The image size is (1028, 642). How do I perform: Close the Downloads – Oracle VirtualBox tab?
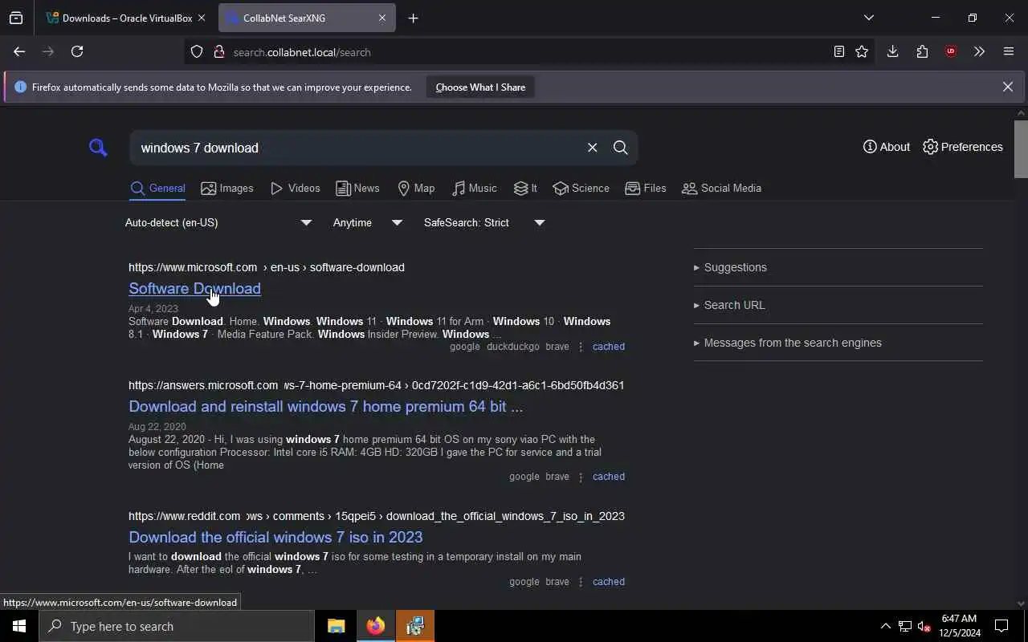point(202,18)
